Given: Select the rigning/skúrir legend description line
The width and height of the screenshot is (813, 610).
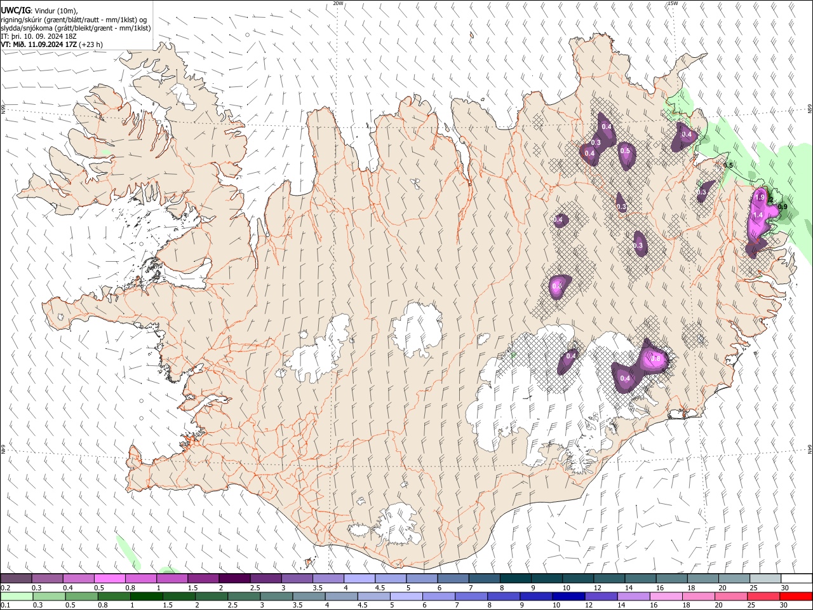Looking at the screenshot, I should [74, 19].
